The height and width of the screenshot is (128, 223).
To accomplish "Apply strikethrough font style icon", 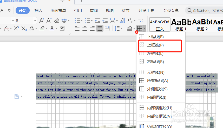I will click(6, 28).
